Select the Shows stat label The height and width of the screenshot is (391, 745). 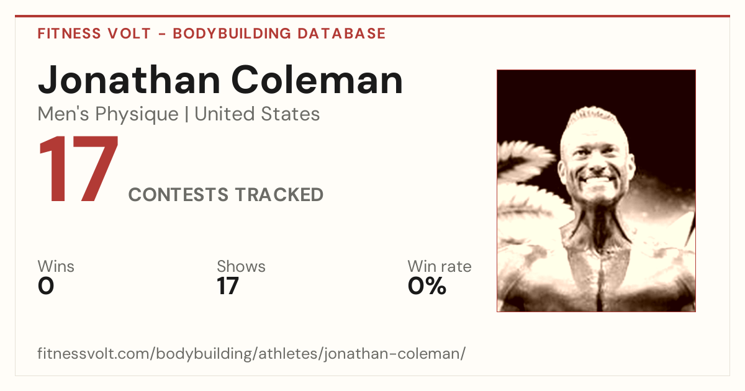[x=241, y=267]
